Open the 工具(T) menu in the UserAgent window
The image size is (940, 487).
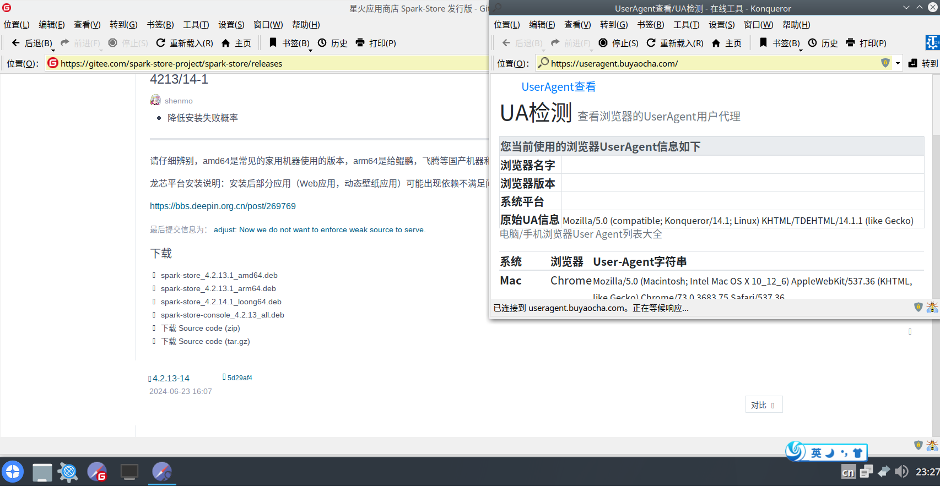686,25
